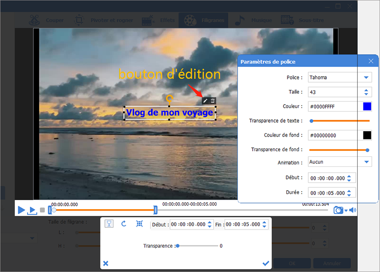The width and height of the screenshot is (380, 272).
Task: Click the watermark glass icon in popup
Action: pyautogui.click(x=109, y=223)
